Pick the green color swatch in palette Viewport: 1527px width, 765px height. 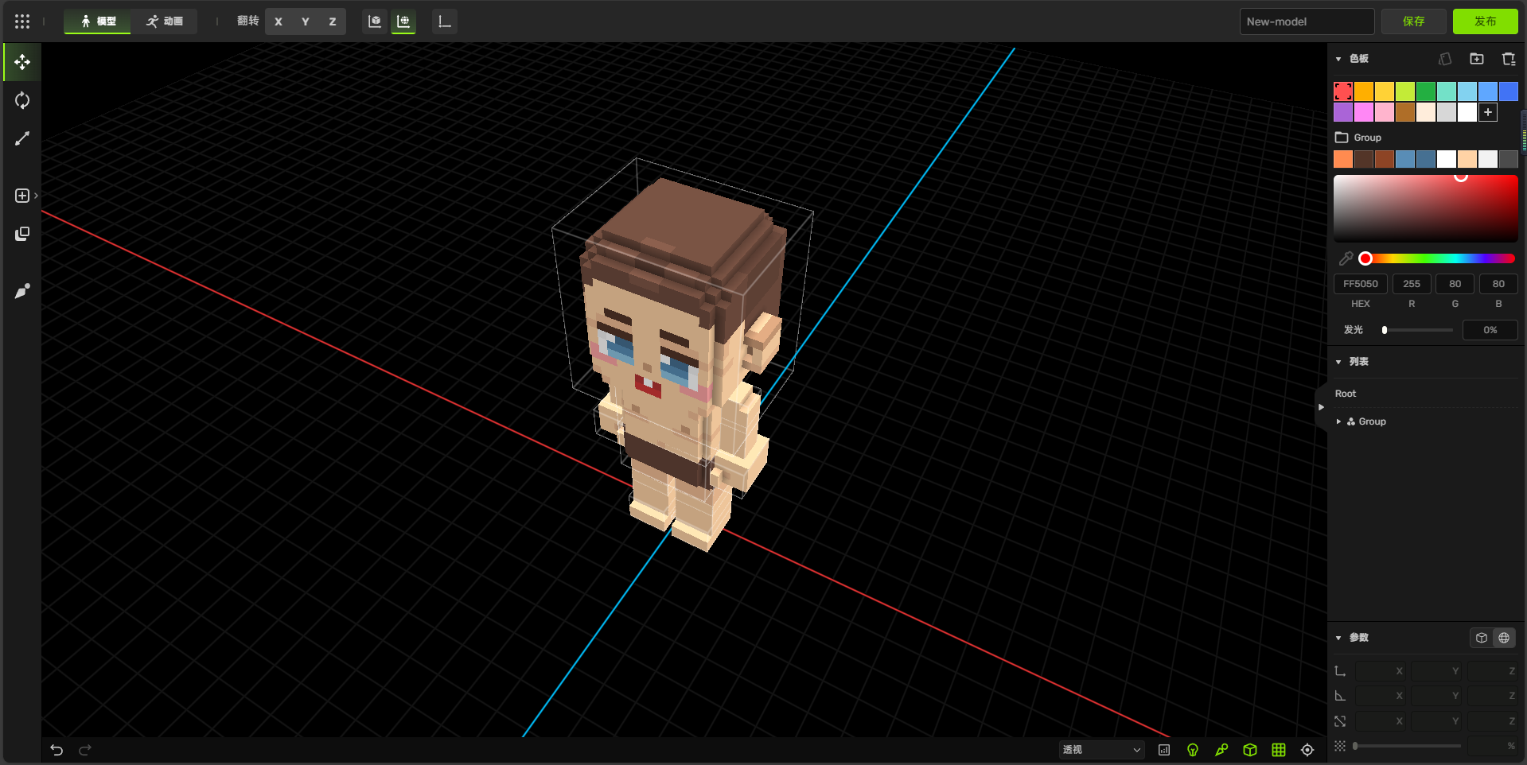1426,91
